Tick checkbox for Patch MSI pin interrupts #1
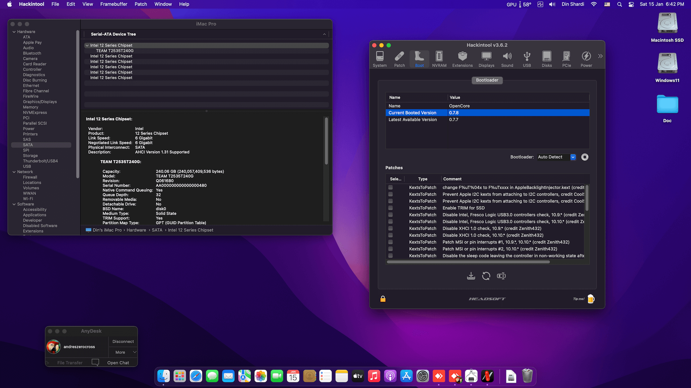The height and width of the screenshot is (388, 691). click(x=390, y=242)
